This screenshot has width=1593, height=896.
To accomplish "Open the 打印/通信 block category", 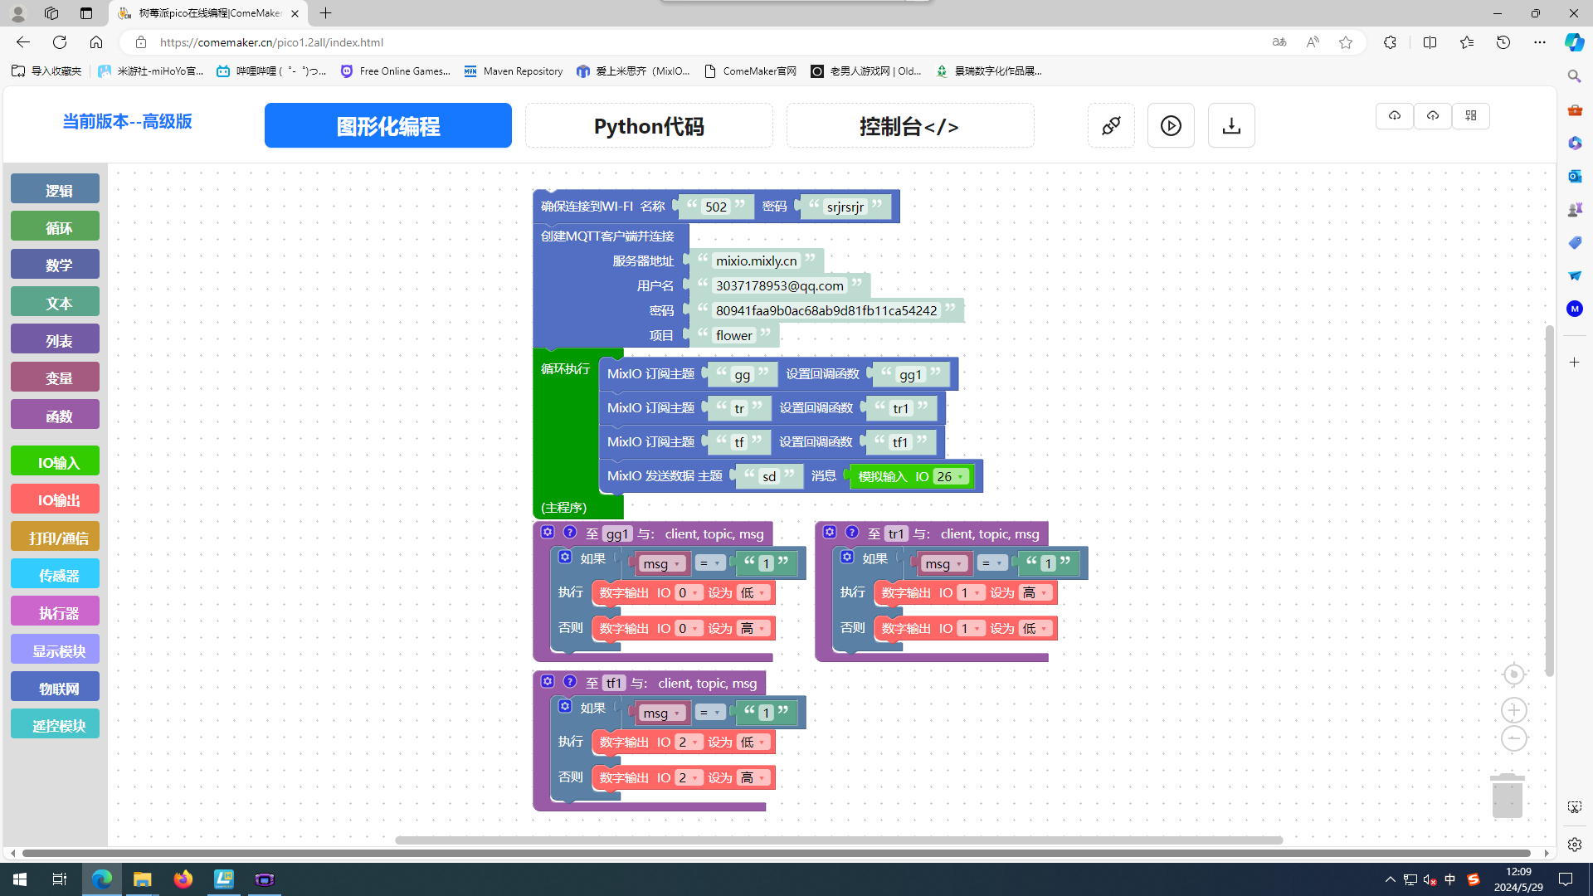I will click(55, 538).
